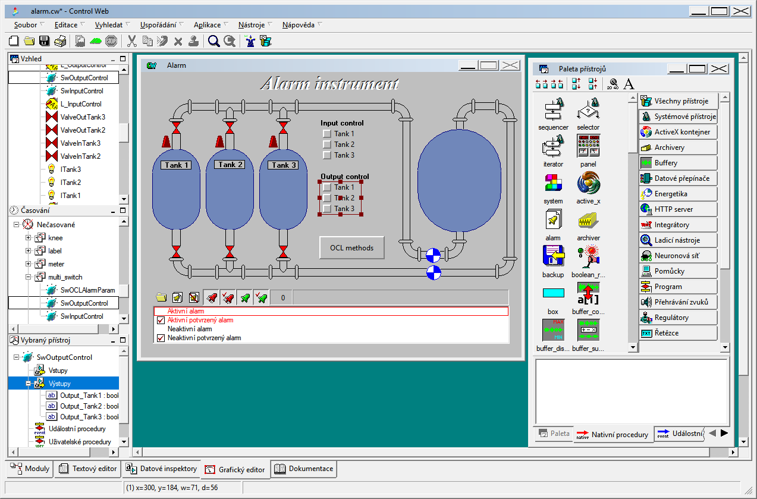The width and height of the screenshot is (757, 499).
Task: Click the Save floppy disk toolbar icon
Action: [44, 41]
